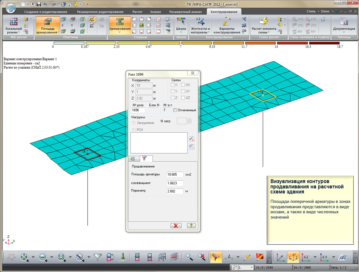Open the Расчет ribbon tab
359x272 pixels.
coord(137,12)
